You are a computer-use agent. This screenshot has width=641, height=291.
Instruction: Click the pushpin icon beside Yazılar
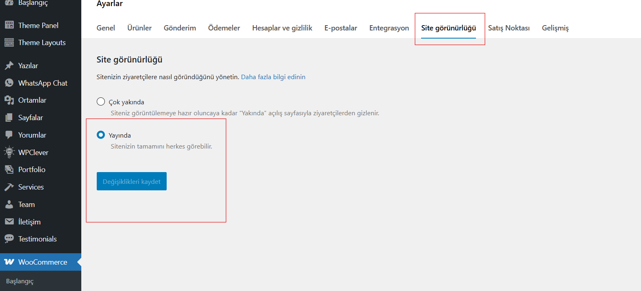point(9,66)
